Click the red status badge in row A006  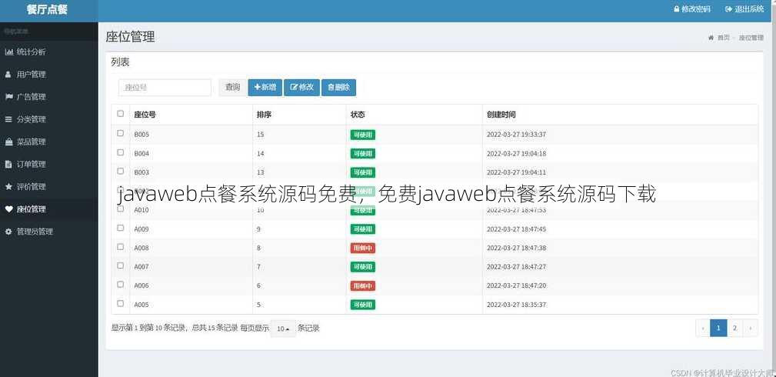click(x=363, y=286)
